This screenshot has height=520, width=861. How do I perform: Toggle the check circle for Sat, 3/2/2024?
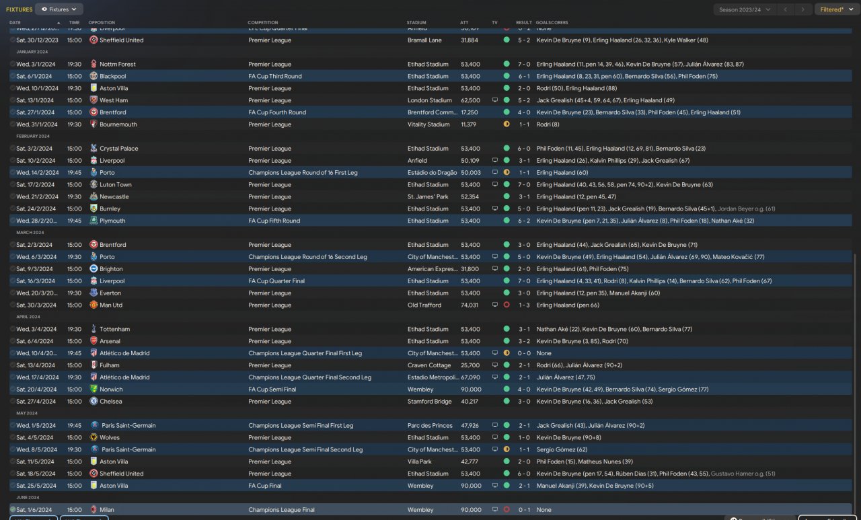click(13, 149)
